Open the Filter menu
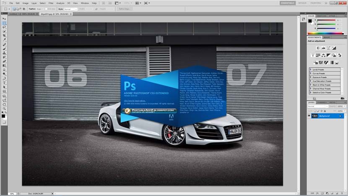Viewport: 348px width, 196px height. (51, 3)
